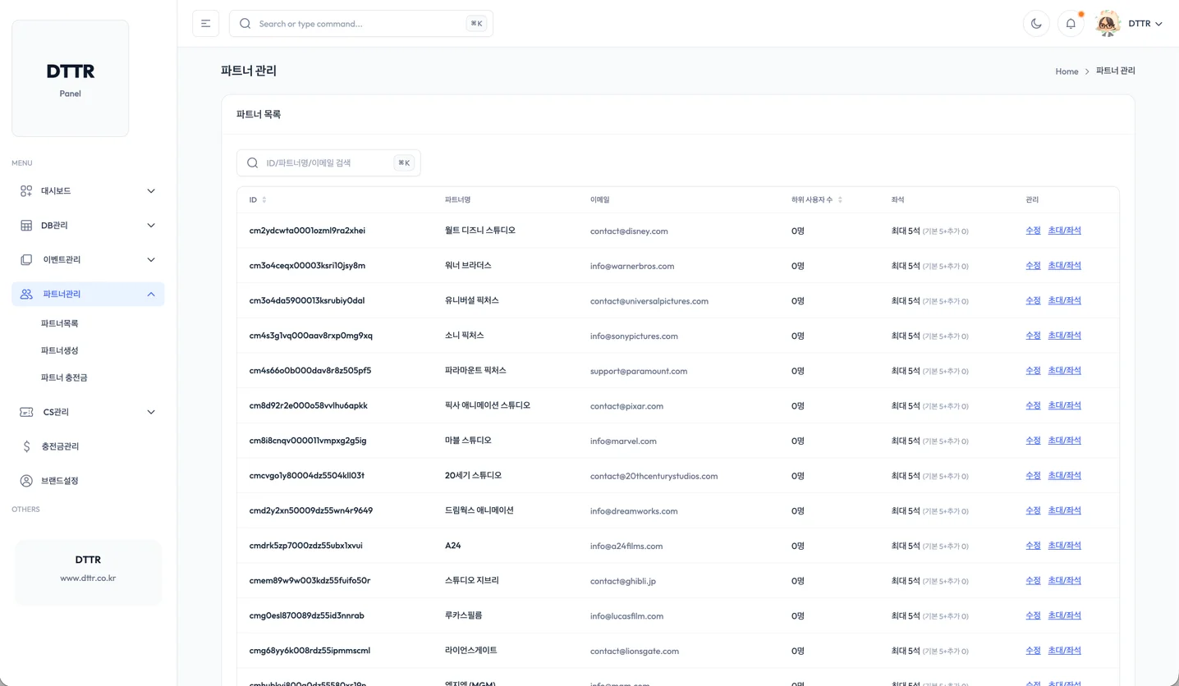Select ID cmd2y2xn50009dz55wn4r9649
Screen dimensions: 1179x686
pos(310,510)
